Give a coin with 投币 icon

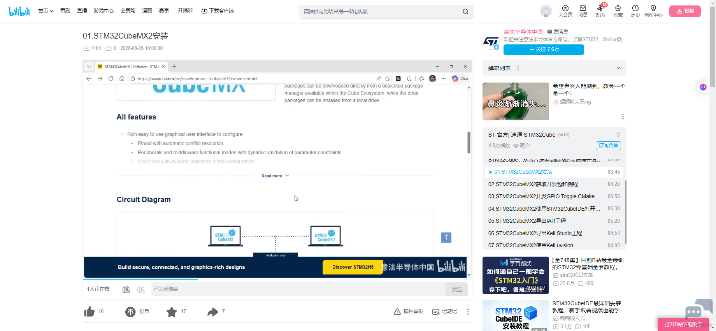click(x=130, y=312)
